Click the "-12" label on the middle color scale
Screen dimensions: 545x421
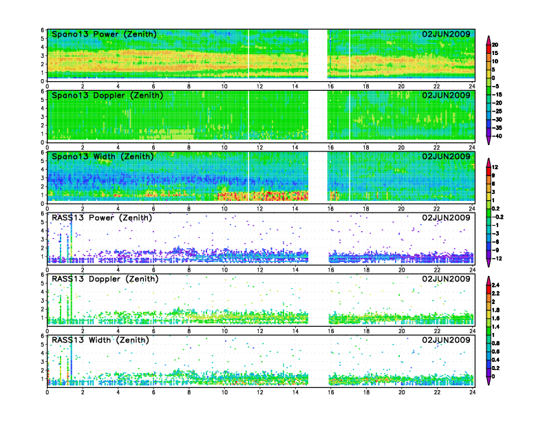pos(497,259)
